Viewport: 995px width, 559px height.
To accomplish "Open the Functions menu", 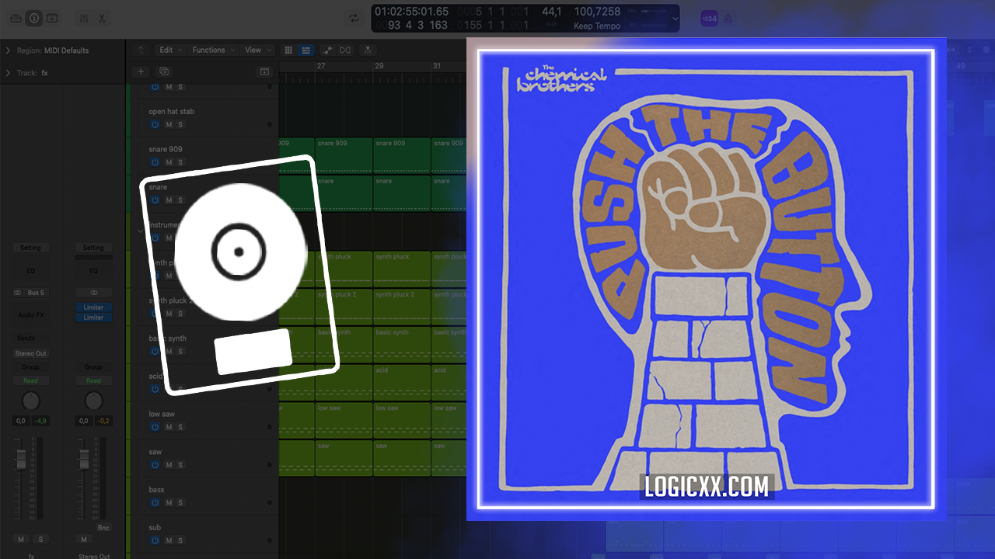I will coord(212,50).
